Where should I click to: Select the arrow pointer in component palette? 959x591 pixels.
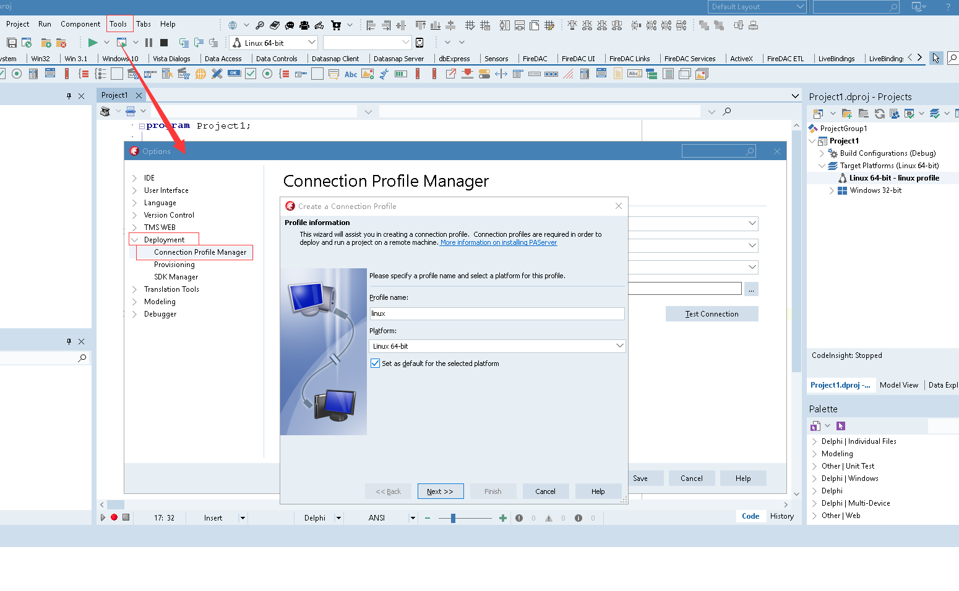(x=936, y=58)
